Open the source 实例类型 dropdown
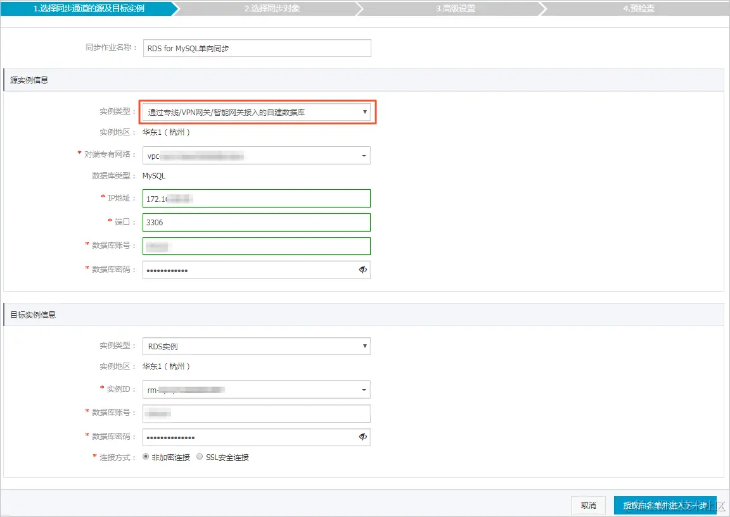Screen dimensions: 730x517 click(x=257, y=112)
